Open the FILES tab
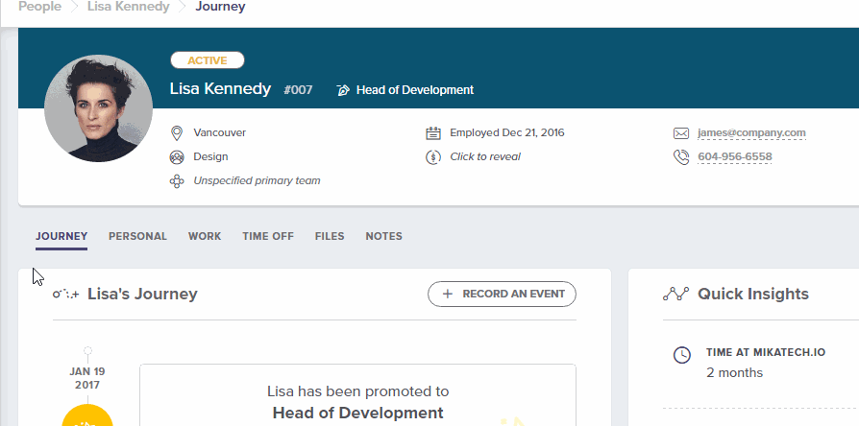 [330, 236]
